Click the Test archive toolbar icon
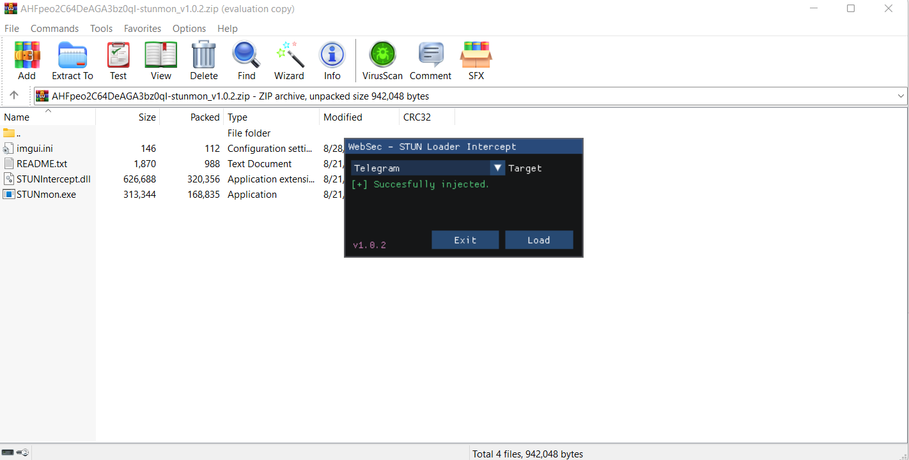 coord(118,56)
